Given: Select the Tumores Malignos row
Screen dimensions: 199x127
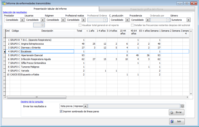Looking at the screenshot, I should 97,67.
